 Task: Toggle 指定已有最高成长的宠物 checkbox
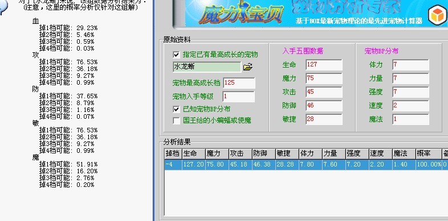click(x=176, y=55)
